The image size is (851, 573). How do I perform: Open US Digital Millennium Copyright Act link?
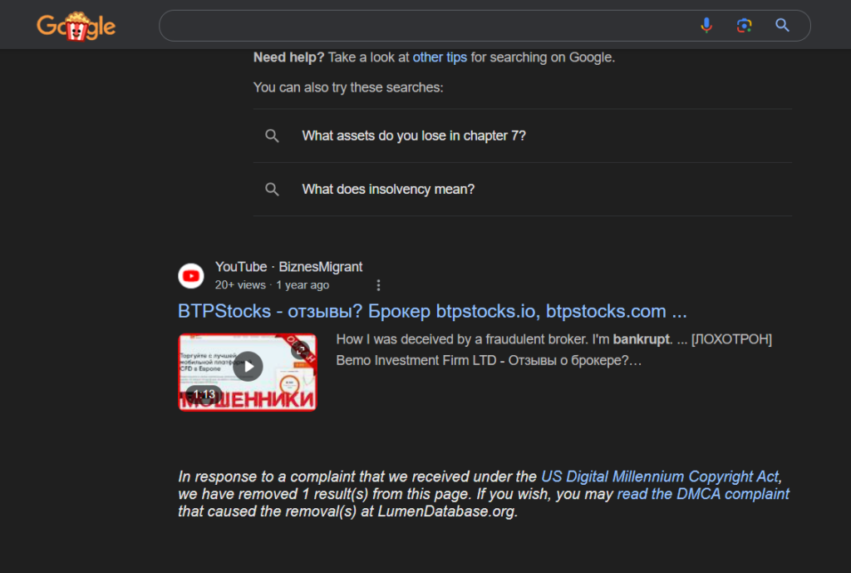click(x=660, y=477)
